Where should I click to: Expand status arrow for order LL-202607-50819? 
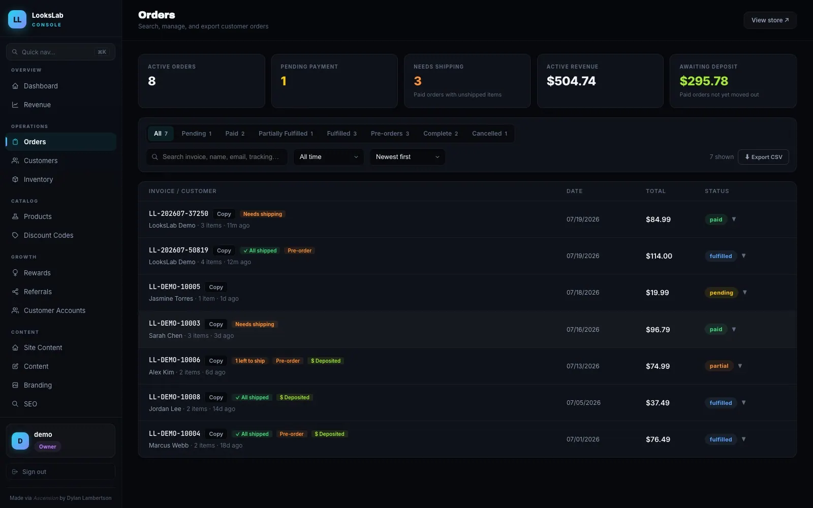pos(744,256)
